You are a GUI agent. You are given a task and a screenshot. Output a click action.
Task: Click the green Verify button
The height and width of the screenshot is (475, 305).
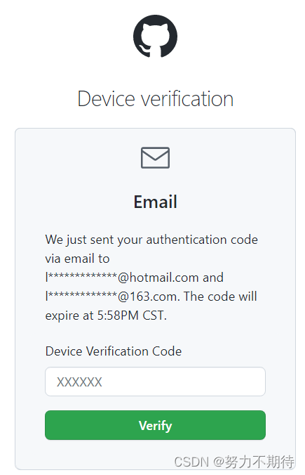155,425
